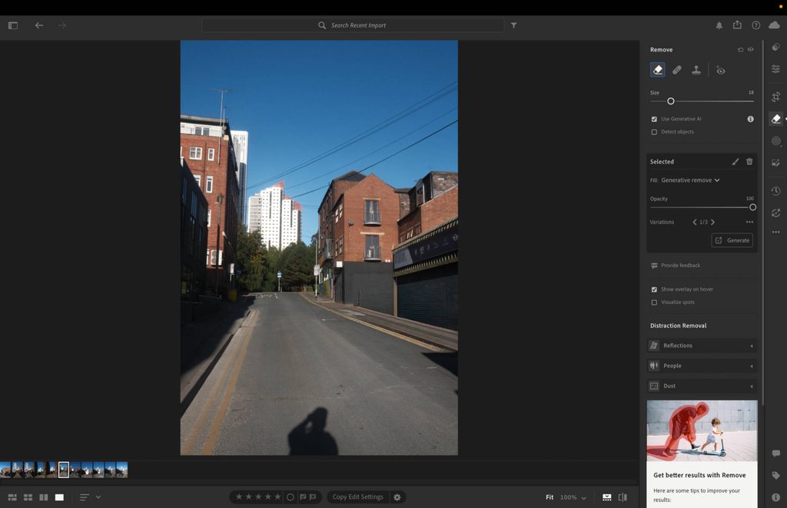Viewport: 787px width, 508px height.
Task: Mark the photo as unrated with the circle icon
Action: 290,497
